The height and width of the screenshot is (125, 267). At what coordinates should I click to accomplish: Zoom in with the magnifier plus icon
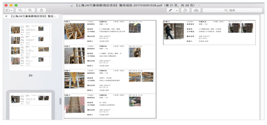pyautogui.click(x=30, y=10)
